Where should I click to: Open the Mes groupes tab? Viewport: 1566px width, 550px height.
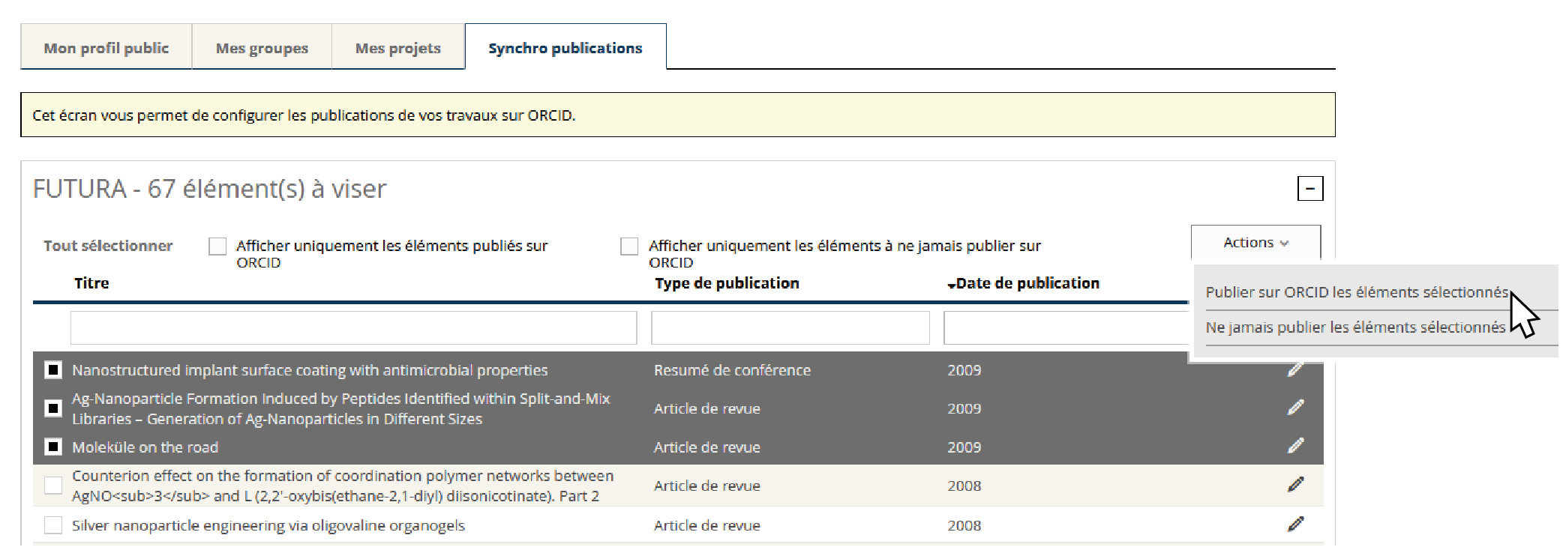pos(262,47)
